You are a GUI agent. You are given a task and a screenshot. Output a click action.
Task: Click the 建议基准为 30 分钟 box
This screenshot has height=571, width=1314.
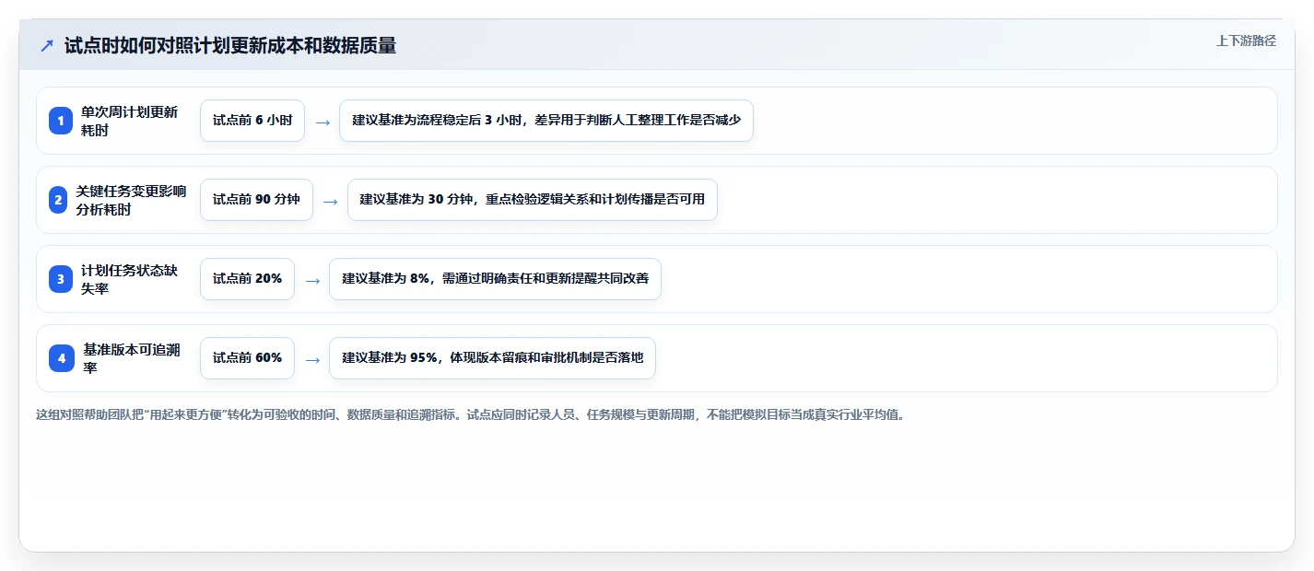click(533, 200)
